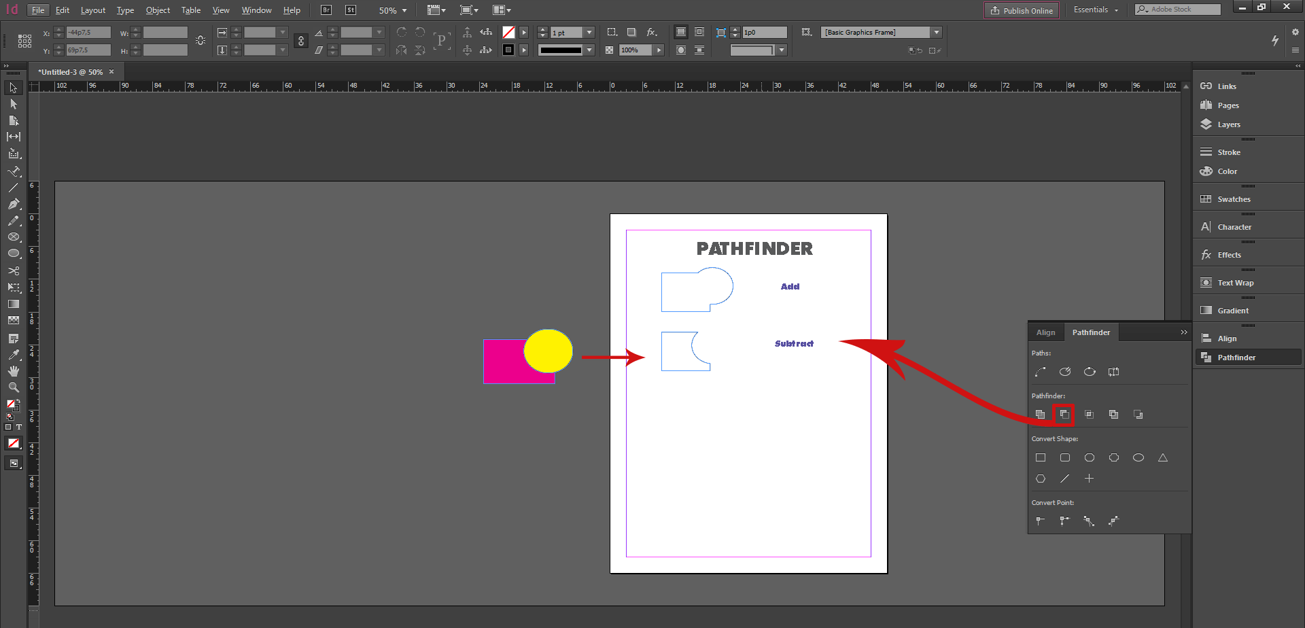The height and width of the screenshot is (628, 1305).
Task: Click Convert Shape to Triangle
Action: 1162,457
